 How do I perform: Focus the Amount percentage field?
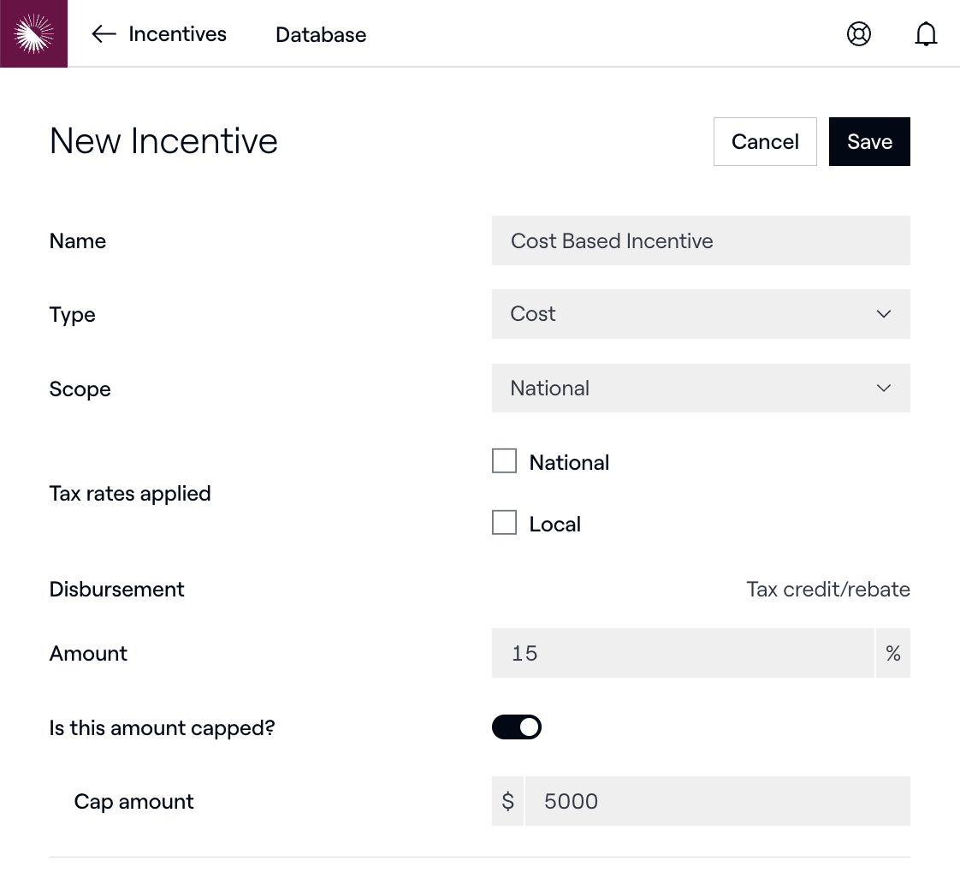pyautogui.click(x=683, y=654)
